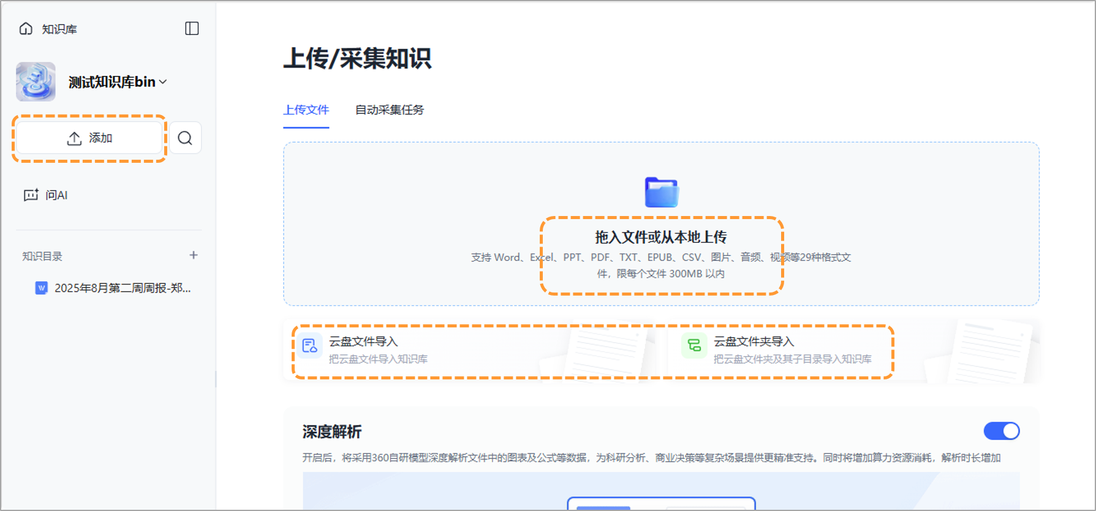Click the 知识目录 section label
The image size is (1096, 511).
tap(42, 256)
